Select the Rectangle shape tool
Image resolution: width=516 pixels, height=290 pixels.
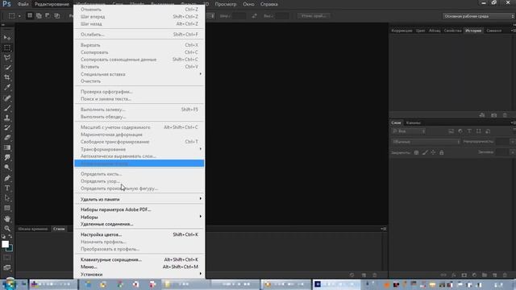click(x=7, y=208)
